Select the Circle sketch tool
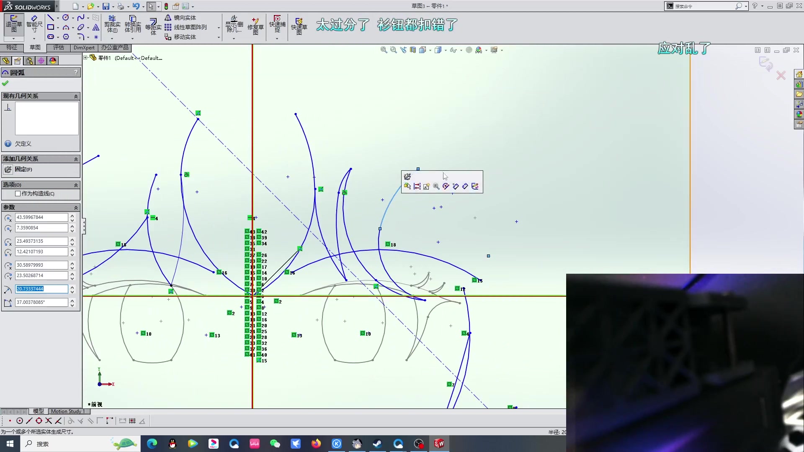The width and height of the screenshot is (804, 452). pyautogui.click(x=66, y=18)
